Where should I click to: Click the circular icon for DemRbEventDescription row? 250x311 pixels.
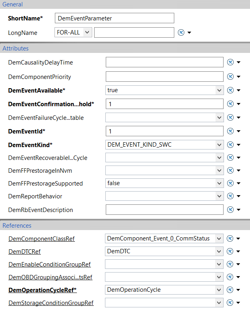230,210
